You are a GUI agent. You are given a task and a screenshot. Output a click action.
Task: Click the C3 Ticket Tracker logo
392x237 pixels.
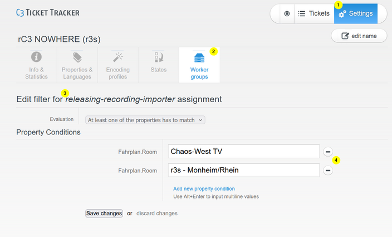pos(47,13)
